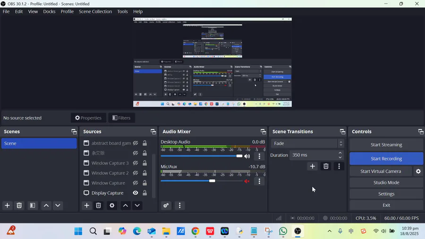Open source properties gear icon
The image size is (425, 239).
(112, 205)
